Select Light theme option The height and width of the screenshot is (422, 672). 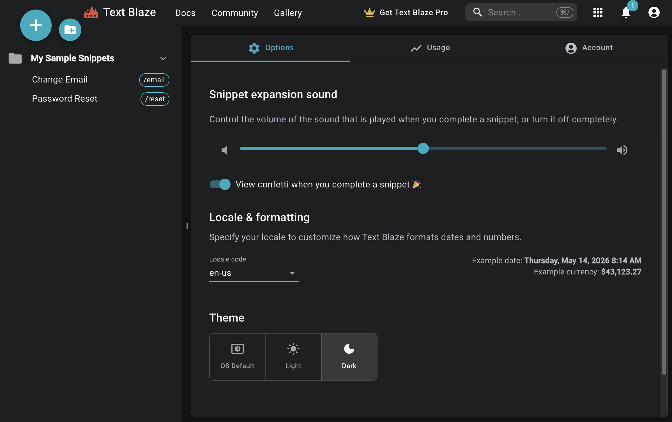pyautogui.click(x=293, y=357)
